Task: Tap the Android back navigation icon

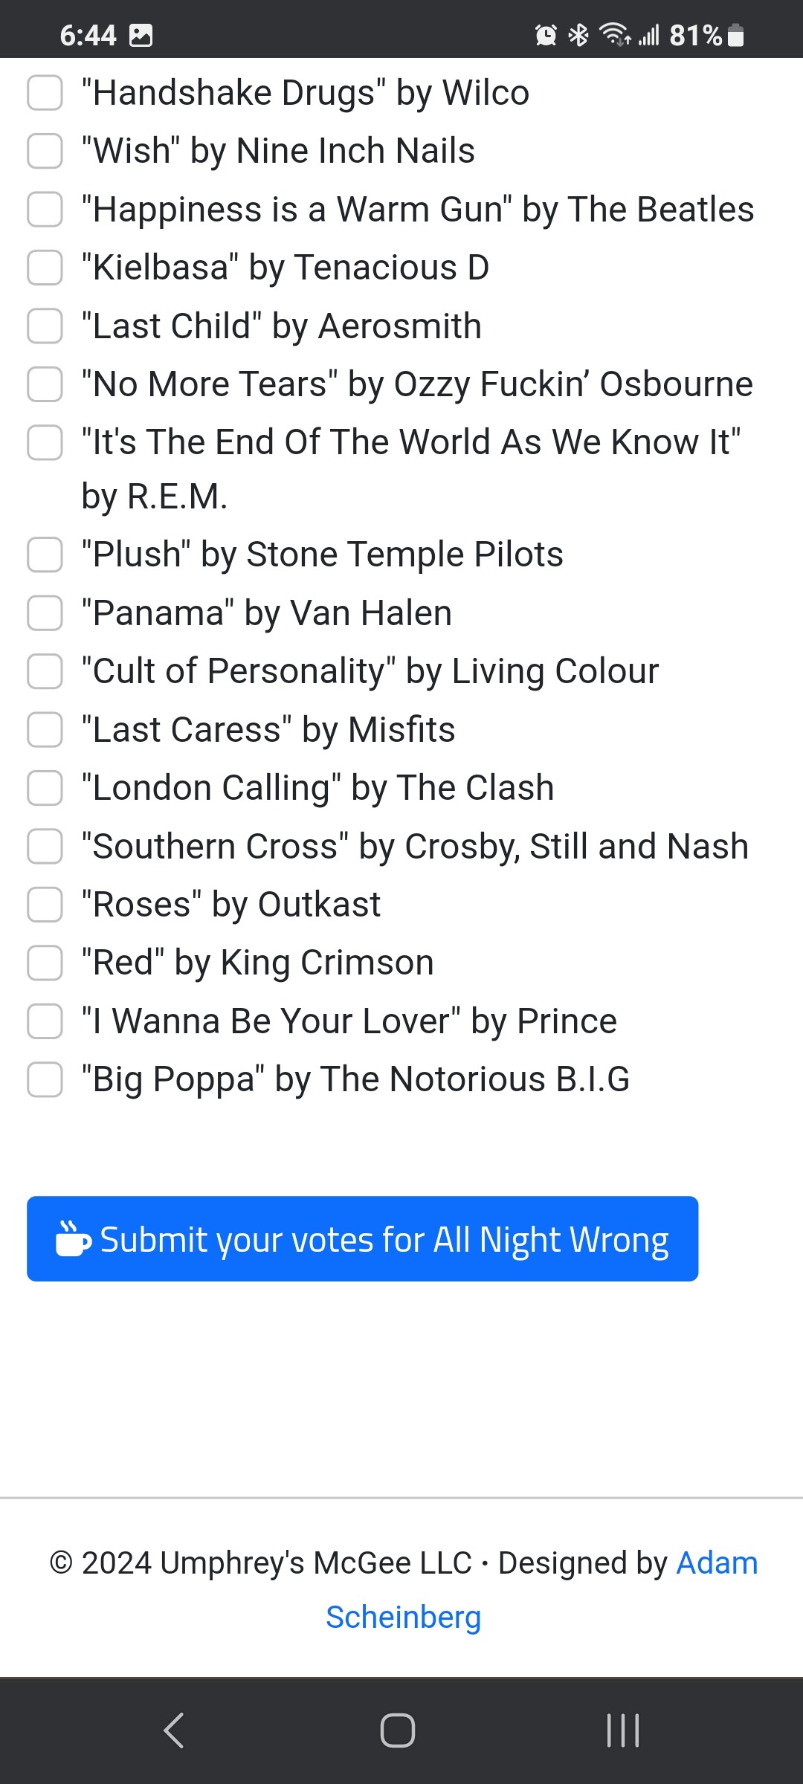Action: click(x=174, y=1730)
